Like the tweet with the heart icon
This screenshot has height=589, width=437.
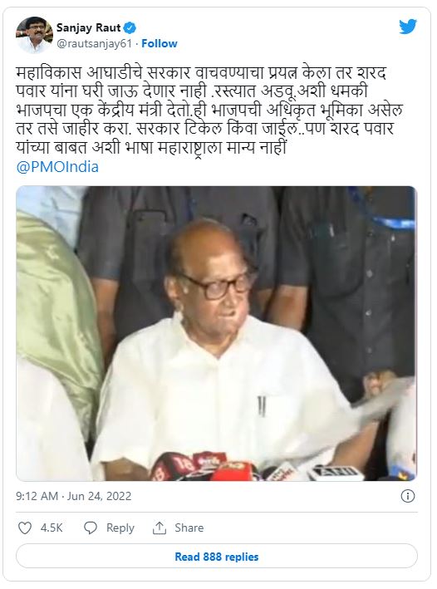pyautogui.click(x=25, y=528)
